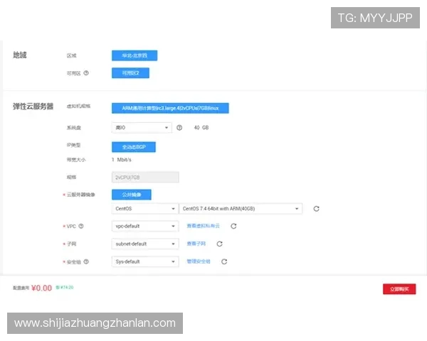Open the system disk type dropdown
This screenshot has width=427, height=341.
(142, 128)
